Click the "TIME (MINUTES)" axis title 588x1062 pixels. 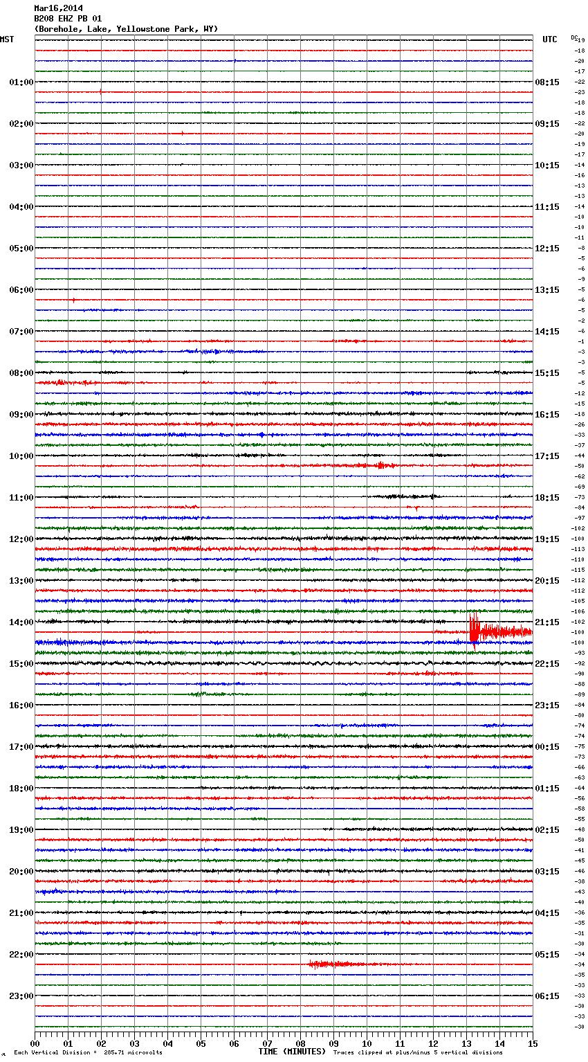[x=292, y=1052]
